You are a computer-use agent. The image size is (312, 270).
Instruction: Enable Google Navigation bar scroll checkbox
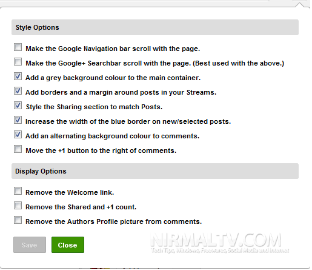click(18, 47)
